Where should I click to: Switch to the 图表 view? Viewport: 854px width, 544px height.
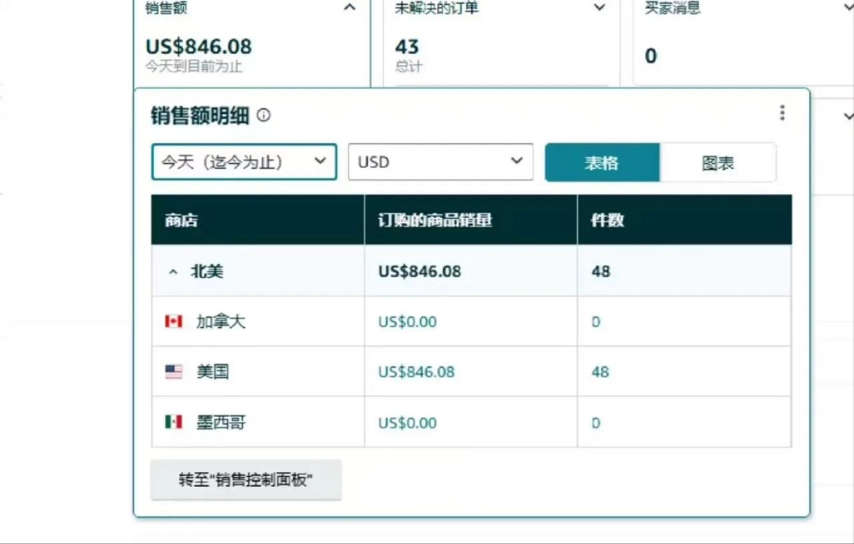718,163
